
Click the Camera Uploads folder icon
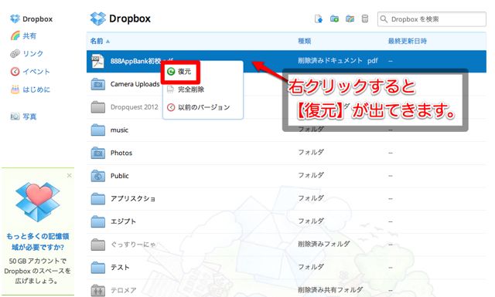[98, 84]
